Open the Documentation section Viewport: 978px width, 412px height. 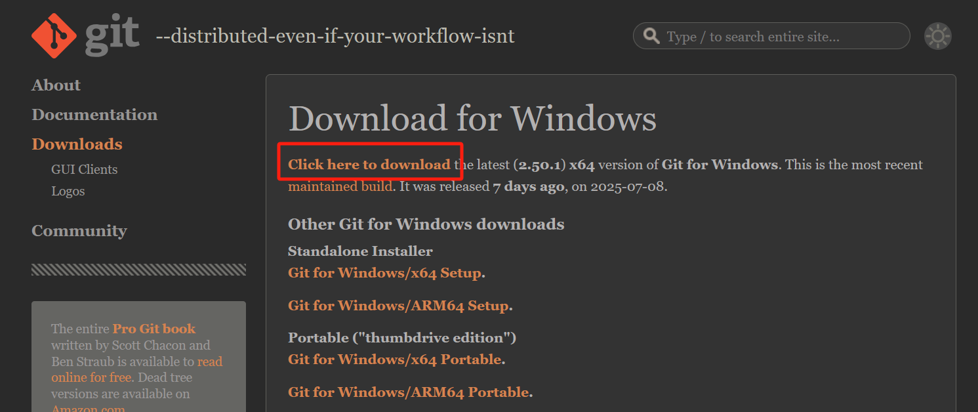[x=94, y=115]
